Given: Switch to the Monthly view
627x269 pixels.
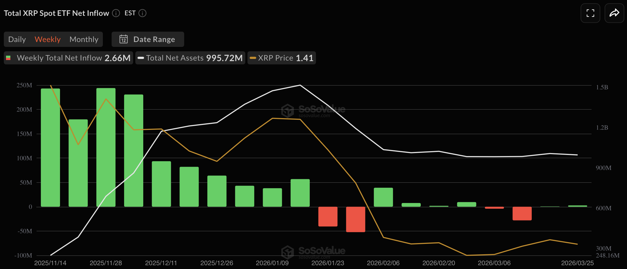Looking at the screenshot, I should coord(84,39).
